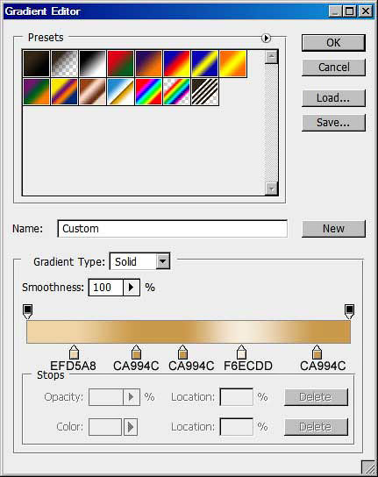The width and height of the screenshot is (378, 477).
Task: Select the EFD5A8 color stop
Action: (x=74, y=352)
